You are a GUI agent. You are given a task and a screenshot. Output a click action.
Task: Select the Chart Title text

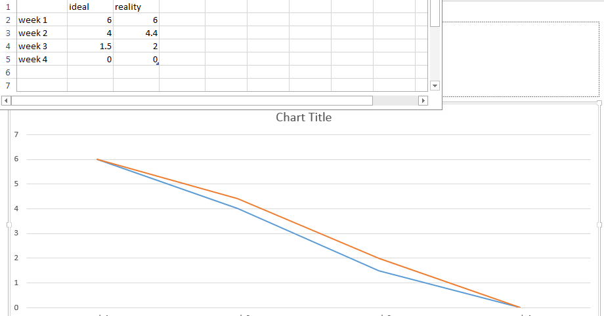pyautogui.click(x=303, y=118)
